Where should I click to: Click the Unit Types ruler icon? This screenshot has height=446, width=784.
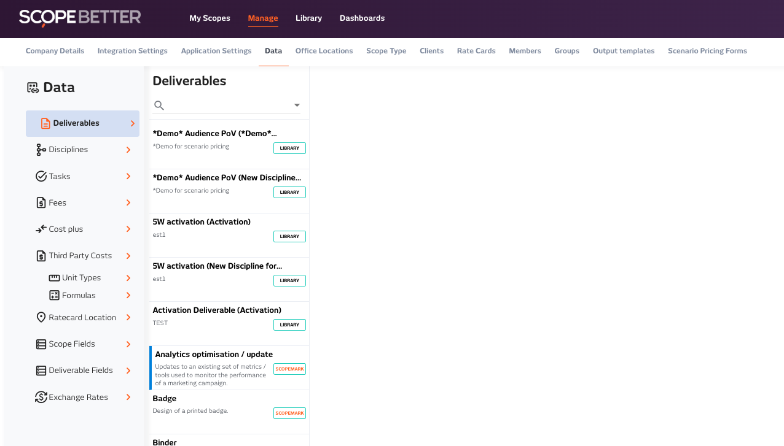coord(54,278)
